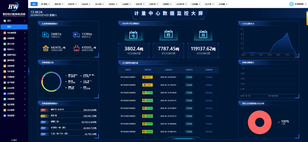Screen dimensions: 308x142
Task: Click the 通行记录 sidebar icon
Action: (5, 44)
